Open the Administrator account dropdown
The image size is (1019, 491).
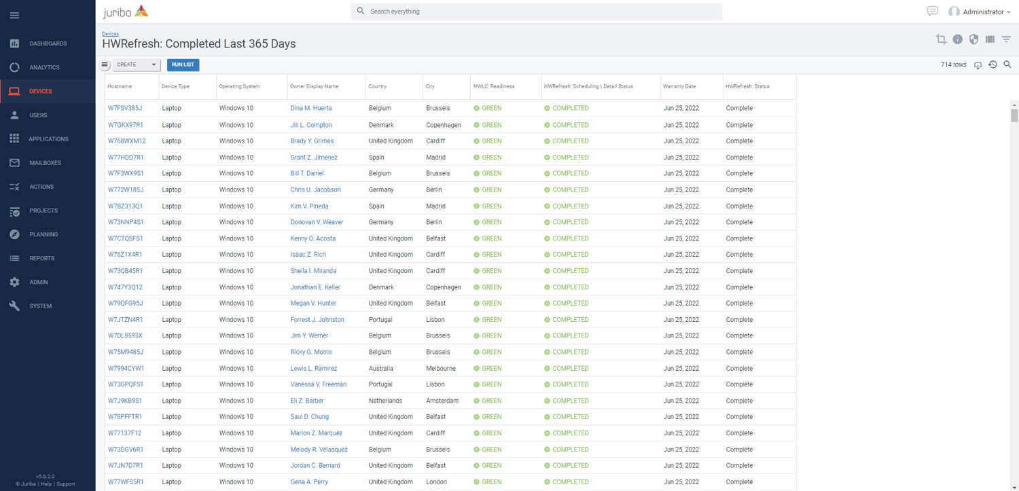coord(980,12)
